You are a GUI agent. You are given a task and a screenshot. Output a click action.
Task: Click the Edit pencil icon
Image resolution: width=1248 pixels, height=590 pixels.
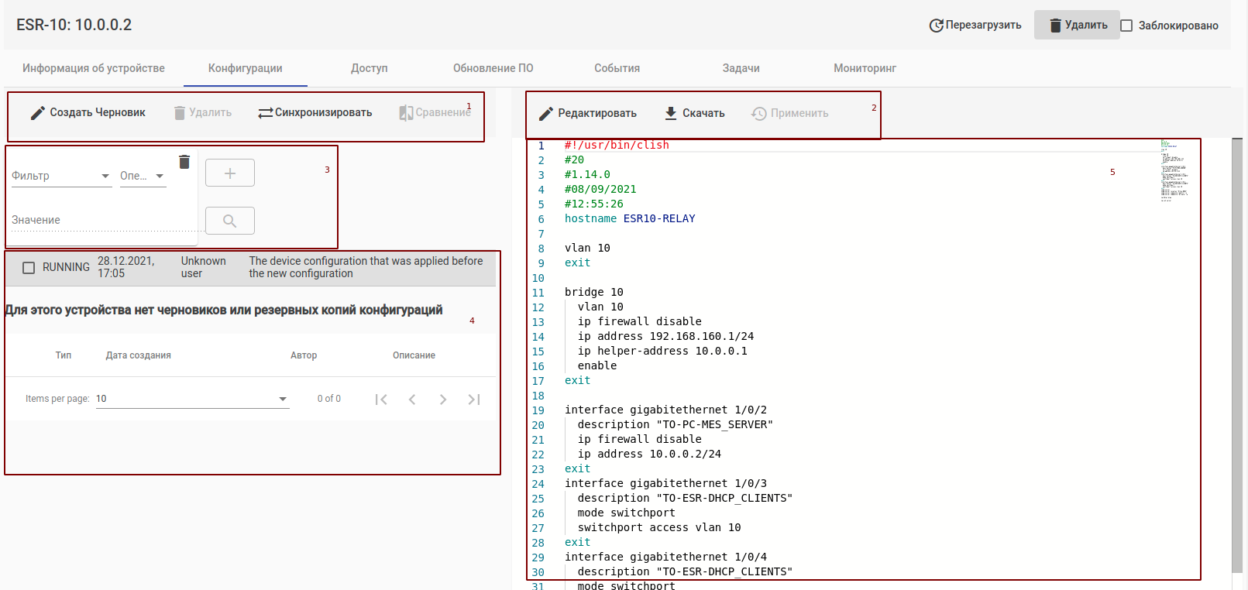tap(546, 114)
